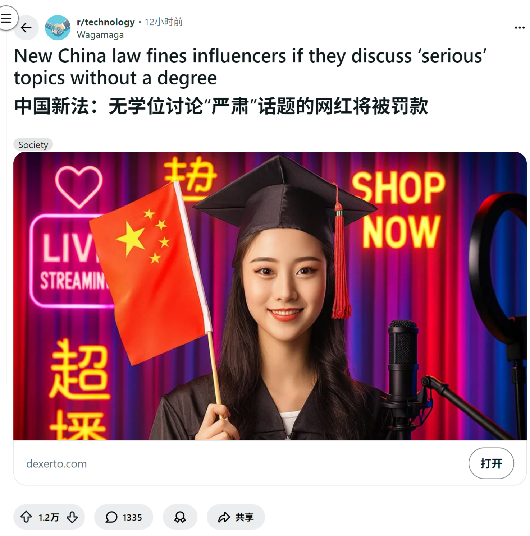This screenshot has height=536, width=530.
Task: View Wagamaga's user profile
Action: pos(100,35)
